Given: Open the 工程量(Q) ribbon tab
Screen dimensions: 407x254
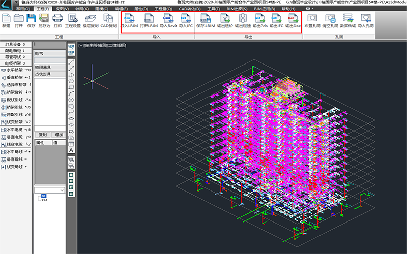Looking at the screenshot, I should 163,9.
